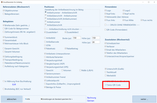Toggle the Rabattbetrag checkbox
Screen dimensions: 157x103
66,49
